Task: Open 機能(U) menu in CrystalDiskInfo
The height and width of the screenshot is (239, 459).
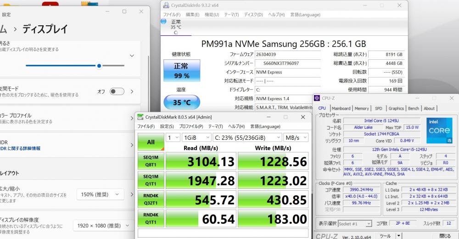Action: (212, 15)
